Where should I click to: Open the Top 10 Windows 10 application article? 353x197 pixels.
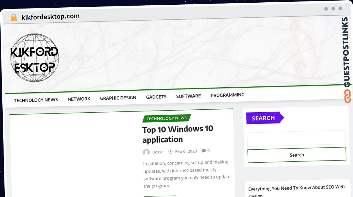[178, 134]
